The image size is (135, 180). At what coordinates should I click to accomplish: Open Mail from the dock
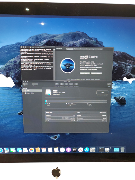7,150
